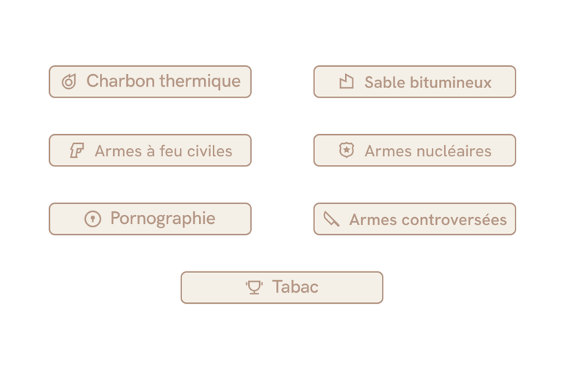564x369 pixels.
Task: Select the Tabac button
Action: (x=282, y=288)
